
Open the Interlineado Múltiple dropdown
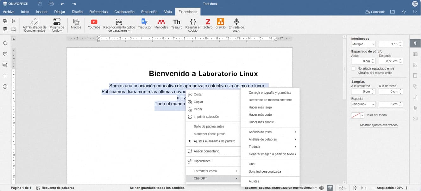pyautogui.click(x=363, y=44)
